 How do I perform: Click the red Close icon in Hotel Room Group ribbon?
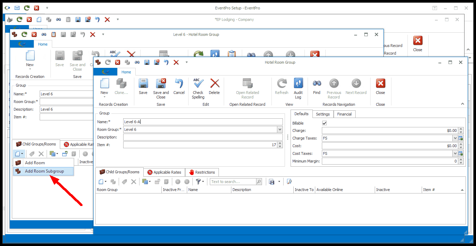[x=380, y=84]
